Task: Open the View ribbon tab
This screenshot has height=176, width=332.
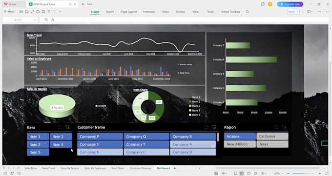Action: pyautogui.click(x=195, y=12)
